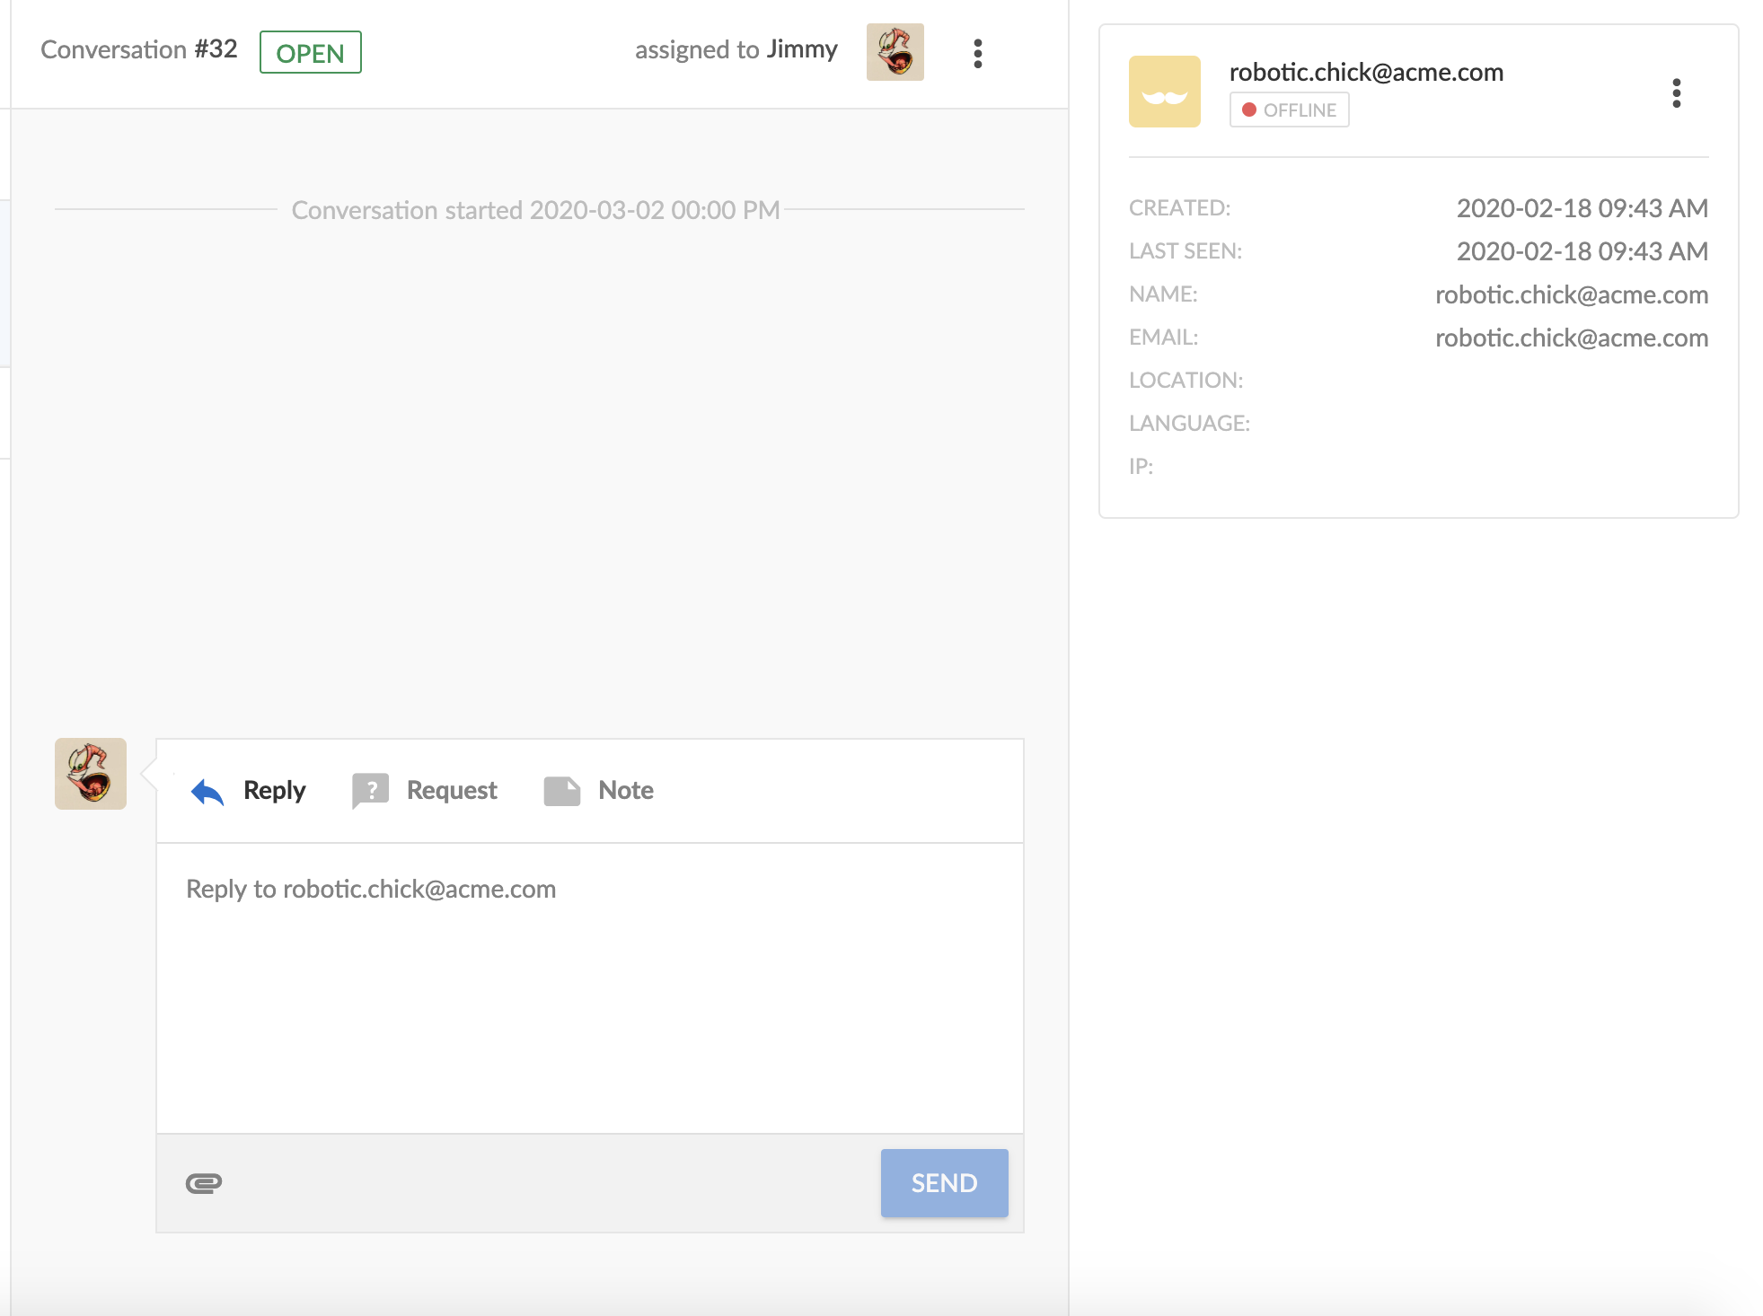Click the OFFLINE status indicator
This screenshot has height=1316, width=1763.
tap(1289, 110)
